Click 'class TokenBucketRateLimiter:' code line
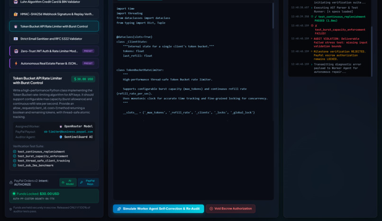This screenshot has width=382, height=221. coord(140,70)
